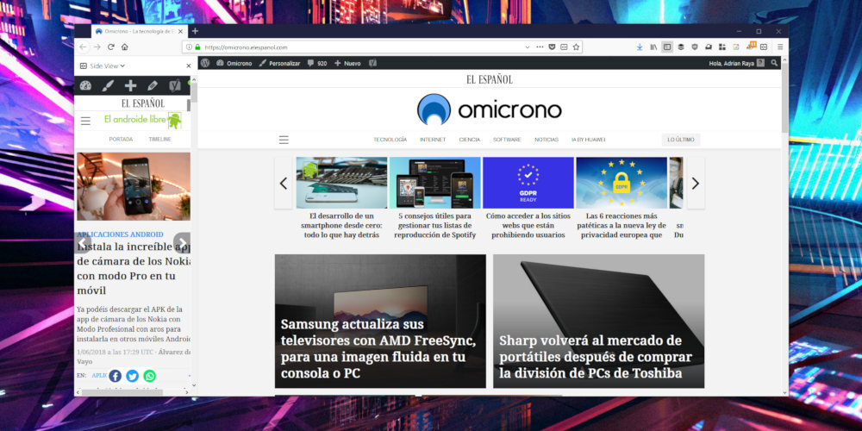Click Personalizar in the admin bar
Screen dimensions: 862x431
click(x=279, y=63)
